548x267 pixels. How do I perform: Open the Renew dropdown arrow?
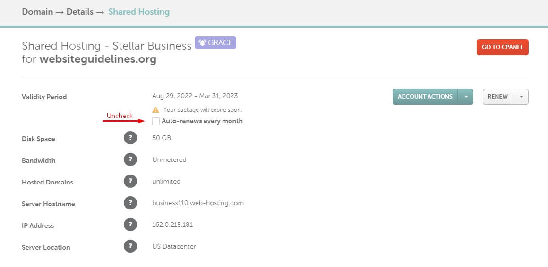click(521, 97)
